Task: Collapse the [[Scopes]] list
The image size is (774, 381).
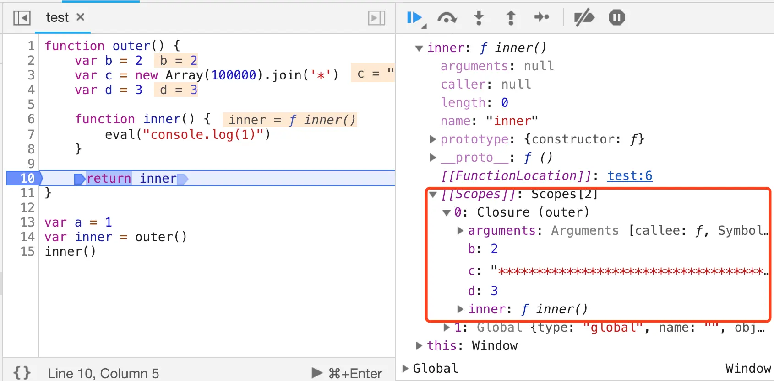Action: 433,194
